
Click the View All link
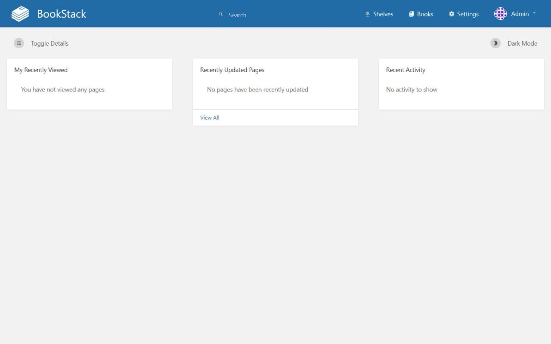[x=209, y=117]
